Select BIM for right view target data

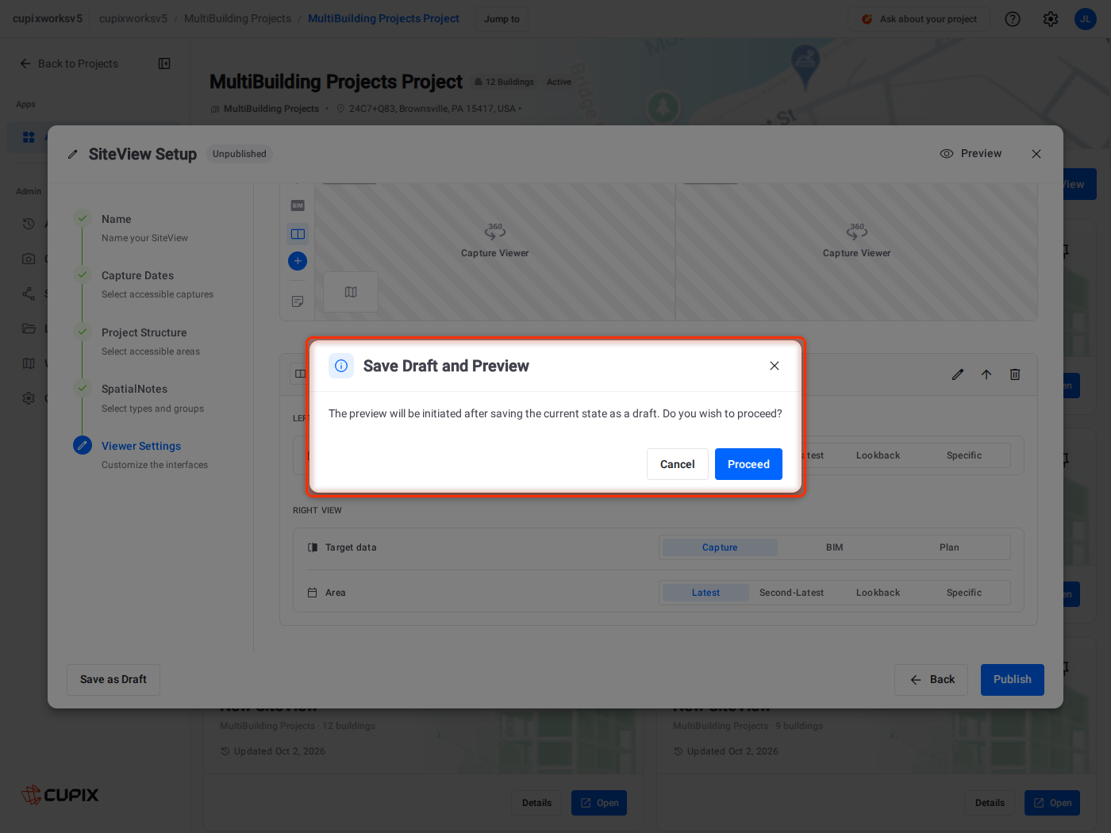click(x=835, y=547)
